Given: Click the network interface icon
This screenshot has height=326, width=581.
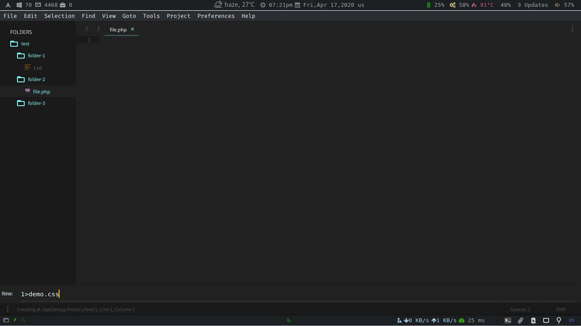Looking at the screenshot, I should tap(399, 320).
